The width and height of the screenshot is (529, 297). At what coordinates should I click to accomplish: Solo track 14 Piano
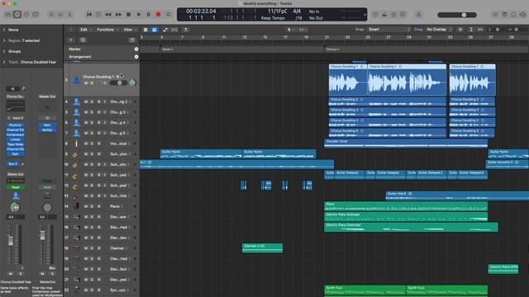tap(92, 206)
